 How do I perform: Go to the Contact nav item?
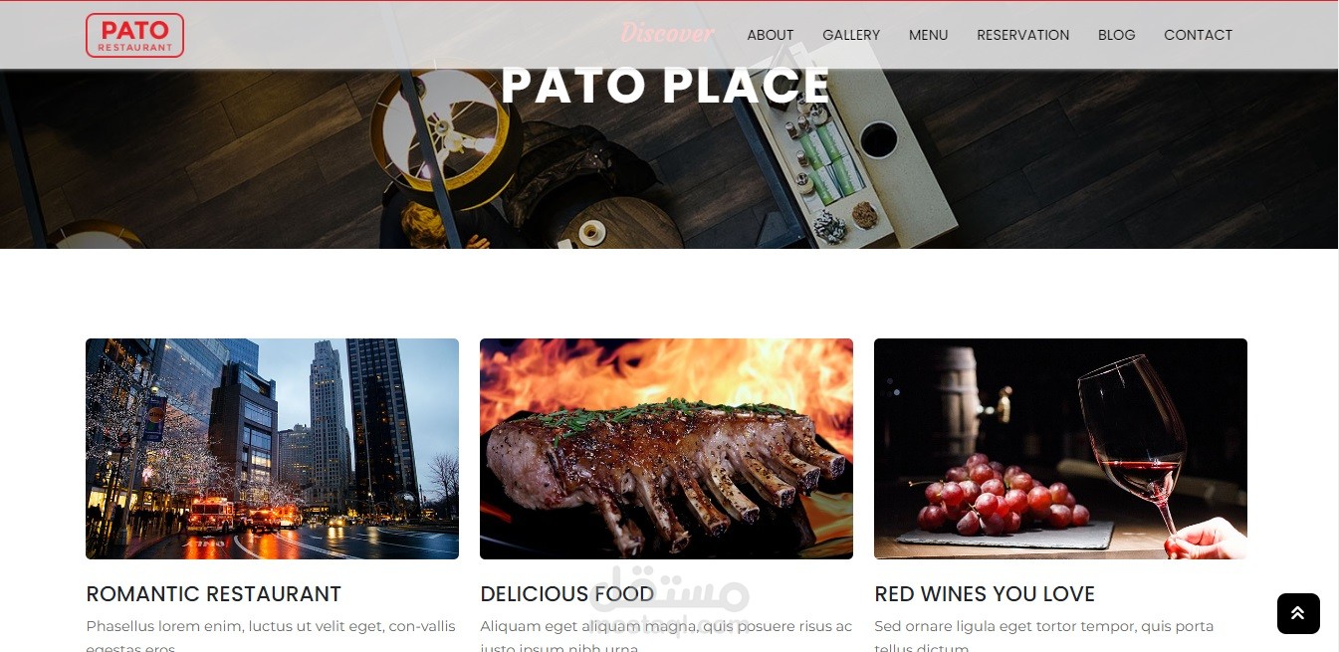(1198, 35)
